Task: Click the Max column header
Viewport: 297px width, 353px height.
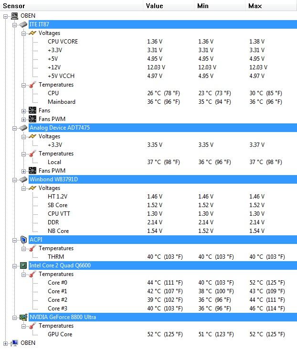Action: click(271, 6)
